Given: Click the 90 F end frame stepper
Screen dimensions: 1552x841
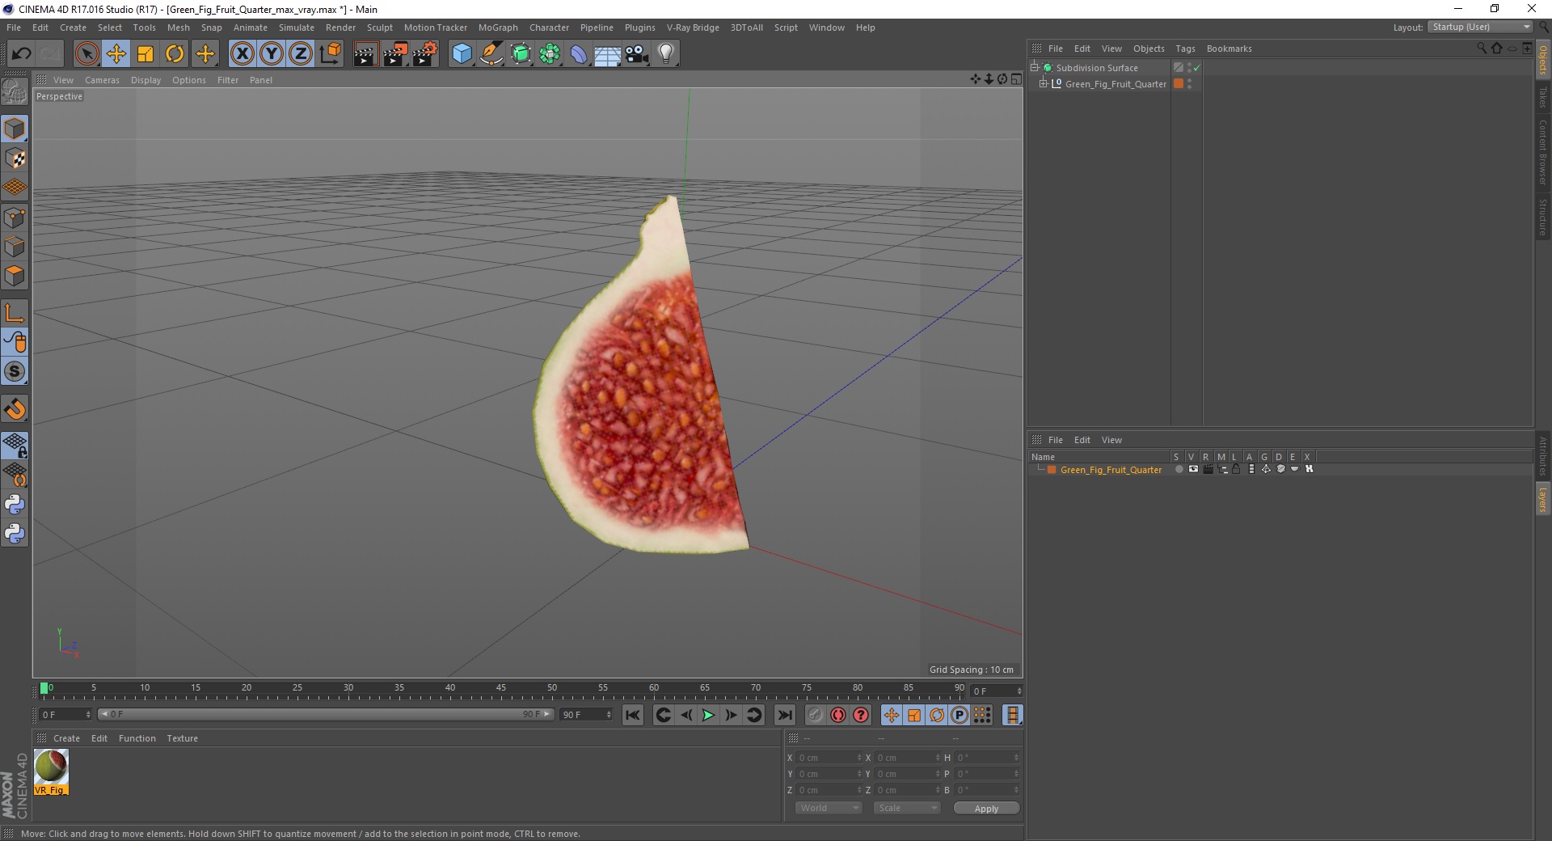Looking at the screenshot, I should [x=609, y=715].
